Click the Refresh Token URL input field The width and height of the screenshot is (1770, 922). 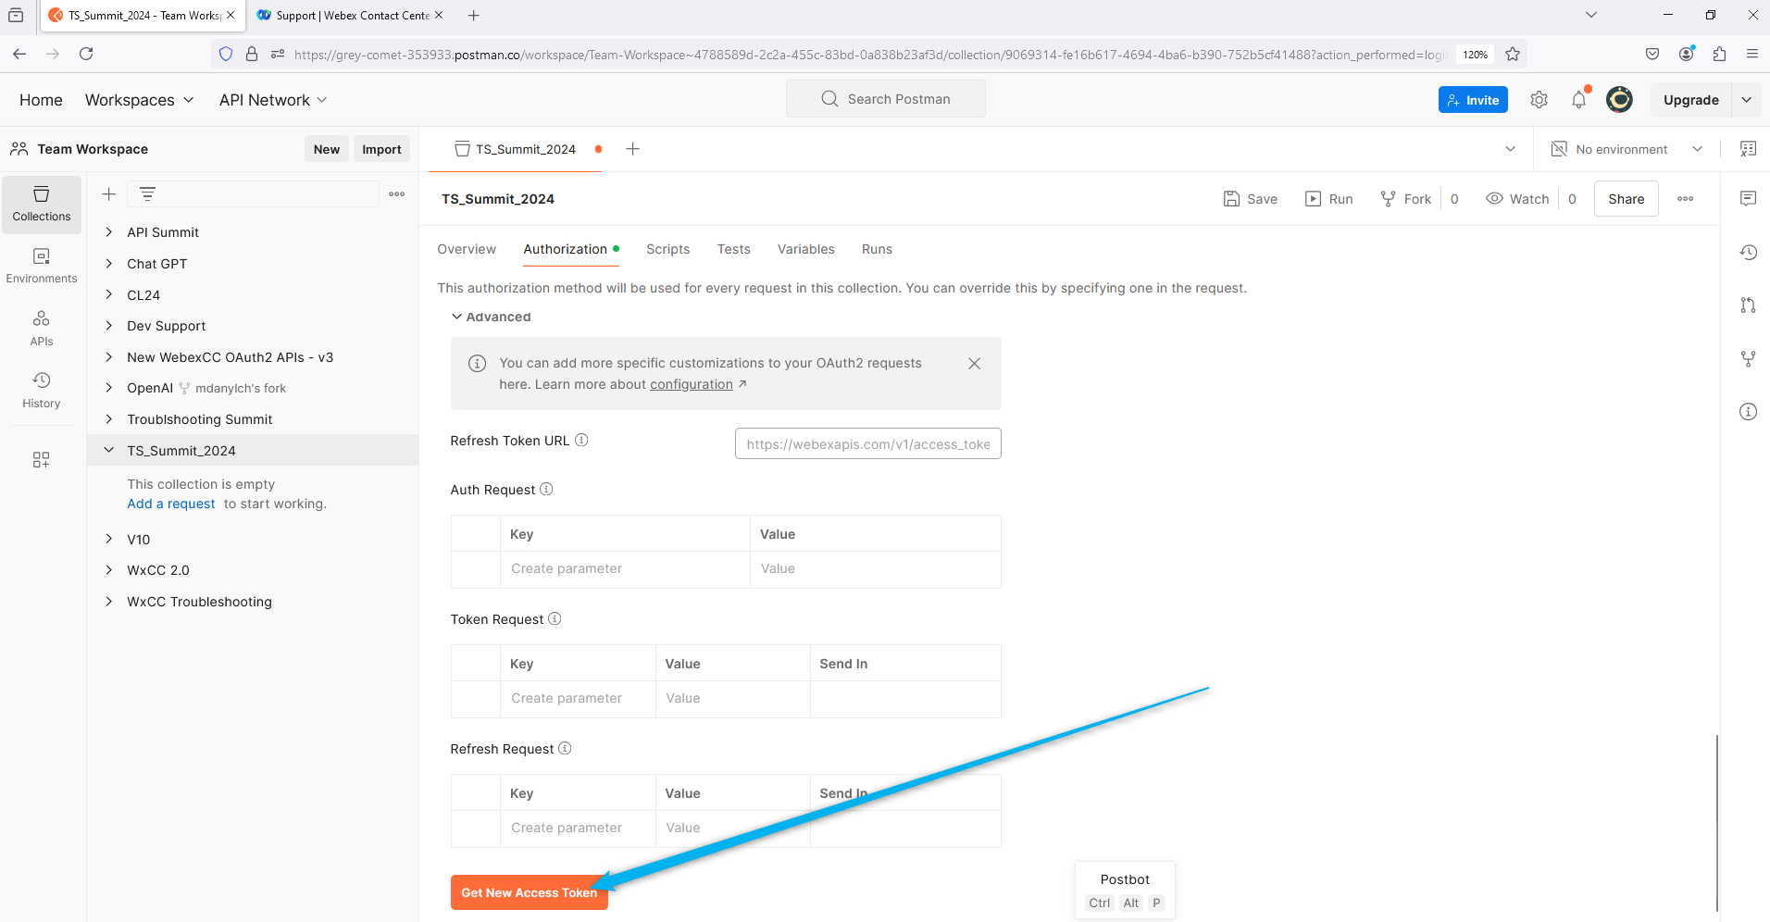tap(868, 443)
